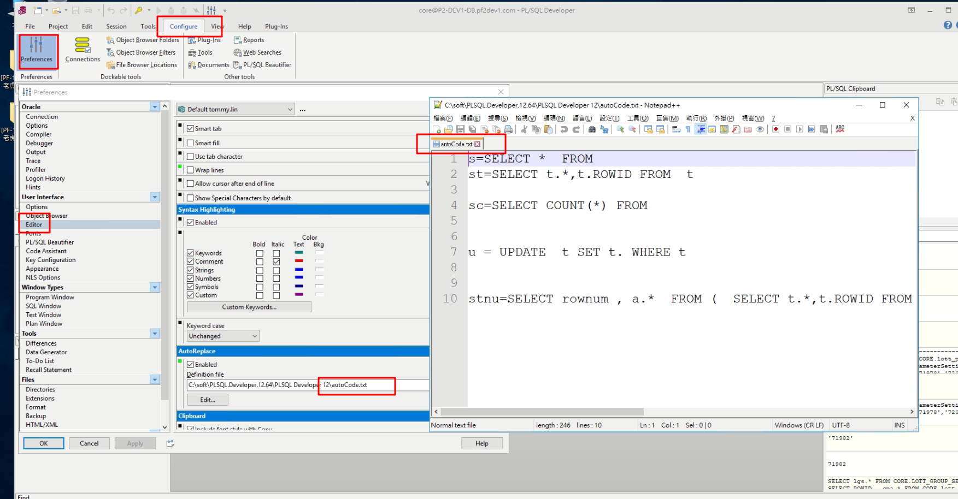The image size is (958, 499).
Task: Enable Allow cursor after end of line
Action: coord(190,184)
